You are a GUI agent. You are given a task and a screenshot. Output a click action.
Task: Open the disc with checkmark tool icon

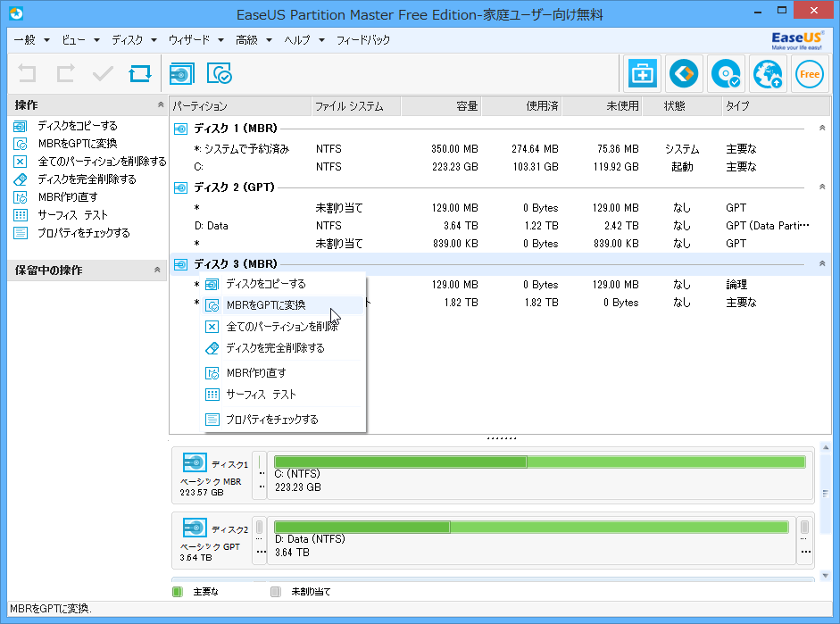tap(726, 74)
